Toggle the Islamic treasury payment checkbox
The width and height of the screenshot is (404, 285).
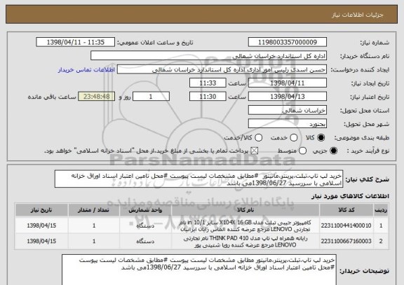pyautogui.click(x=255, y=151)
